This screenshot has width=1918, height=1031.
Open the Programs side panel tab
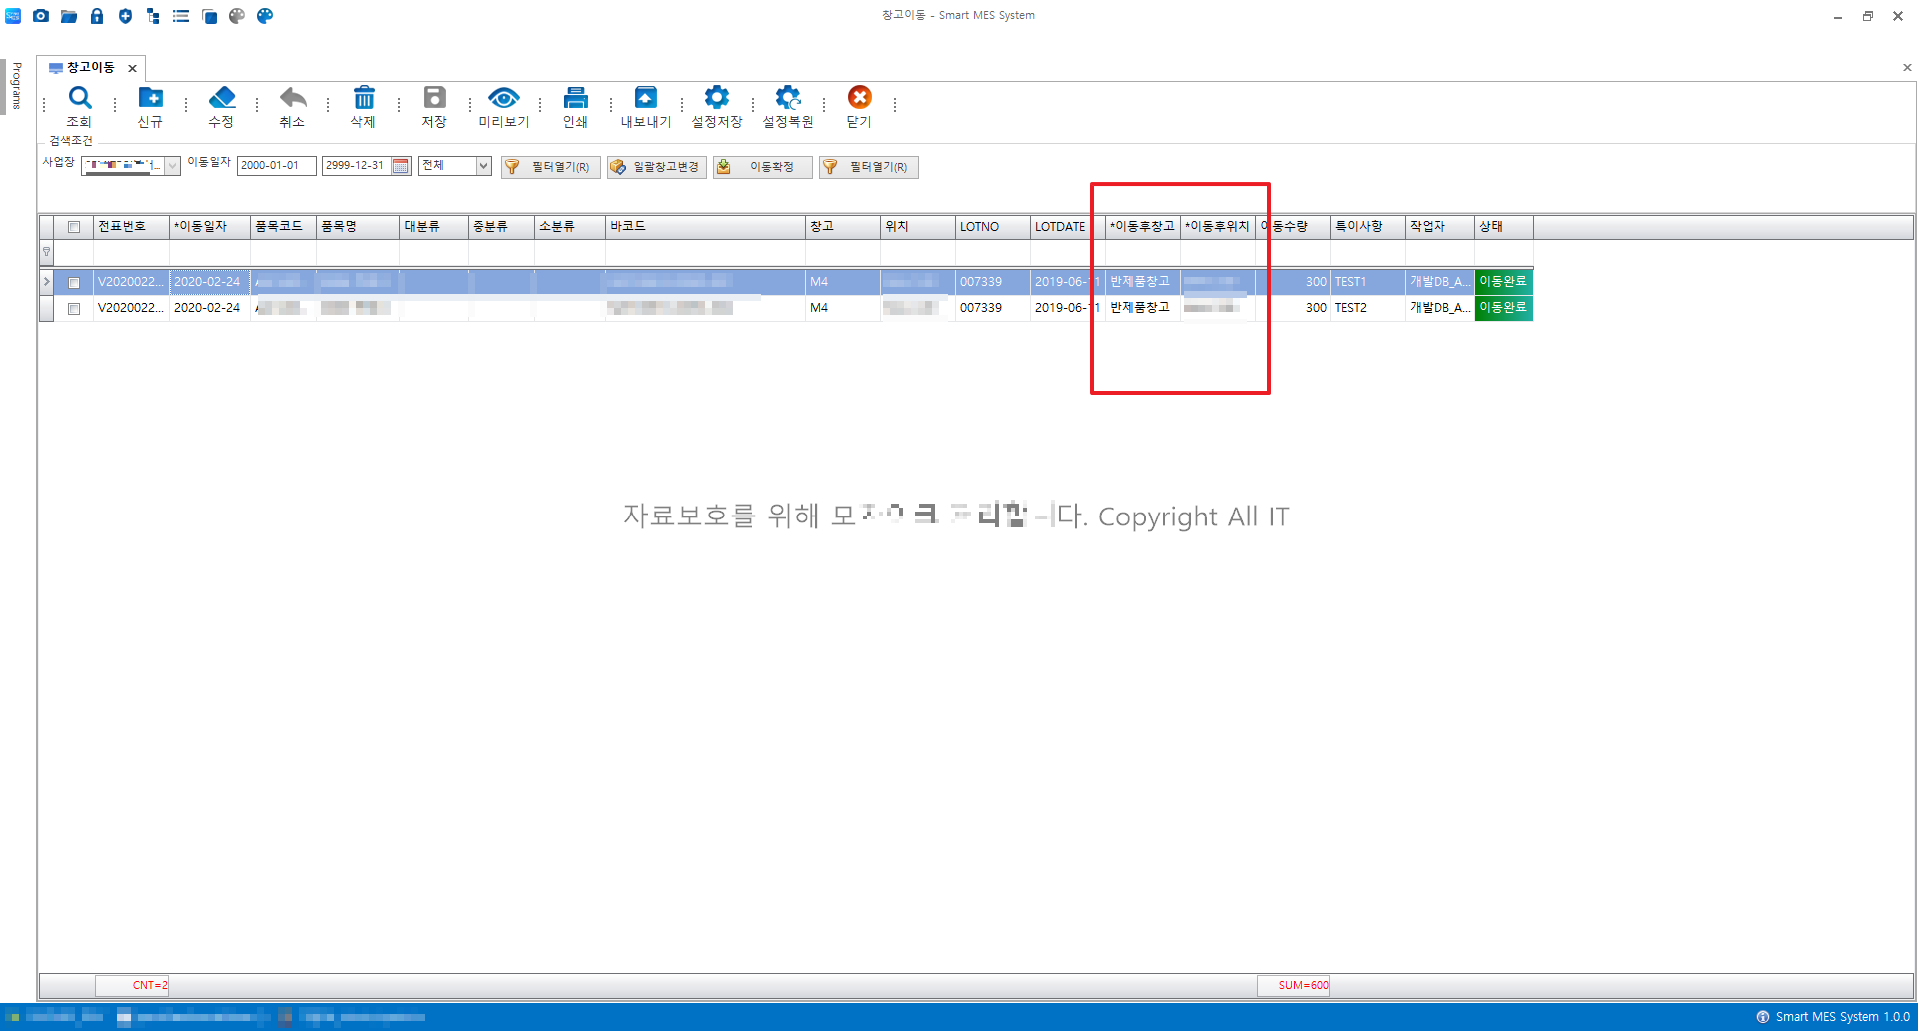[16, 85]
